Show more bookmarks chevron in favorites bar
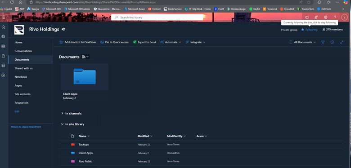 (343, 9)
